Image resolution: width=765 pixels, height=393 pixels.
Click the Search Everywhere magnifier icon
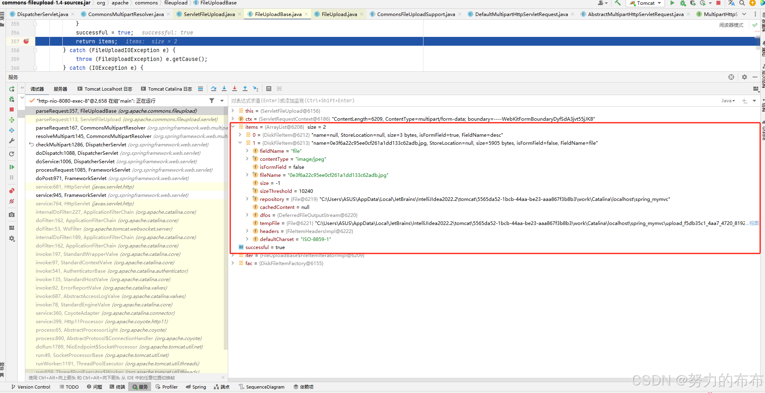[x=742, y=3]
